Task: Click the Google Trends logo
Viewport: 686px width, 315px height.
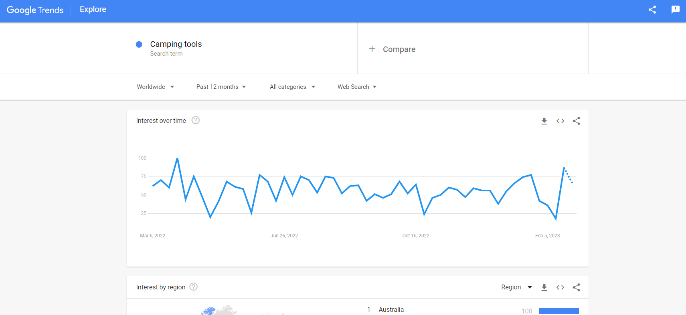Action: tap(35, 10)
